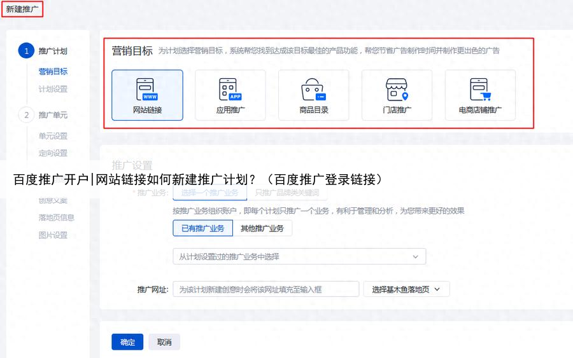Open the 从计划设置过的推广业务中选择 dropdown
Viewport: 573px width, 358px height.
tap(299, 256)
